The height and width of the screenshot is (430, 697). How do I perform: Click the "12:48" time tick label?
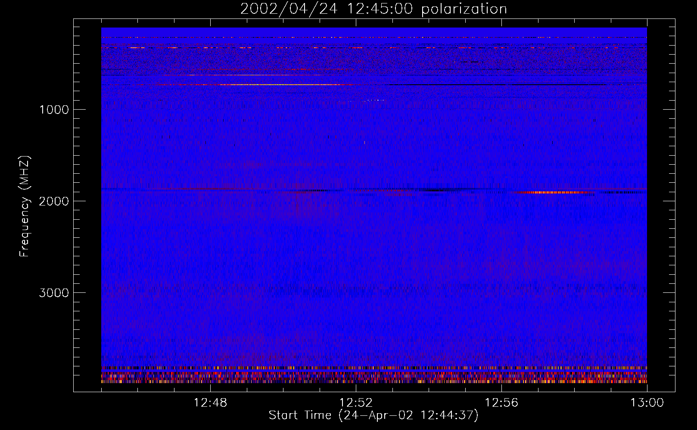(x=210, y=403)
